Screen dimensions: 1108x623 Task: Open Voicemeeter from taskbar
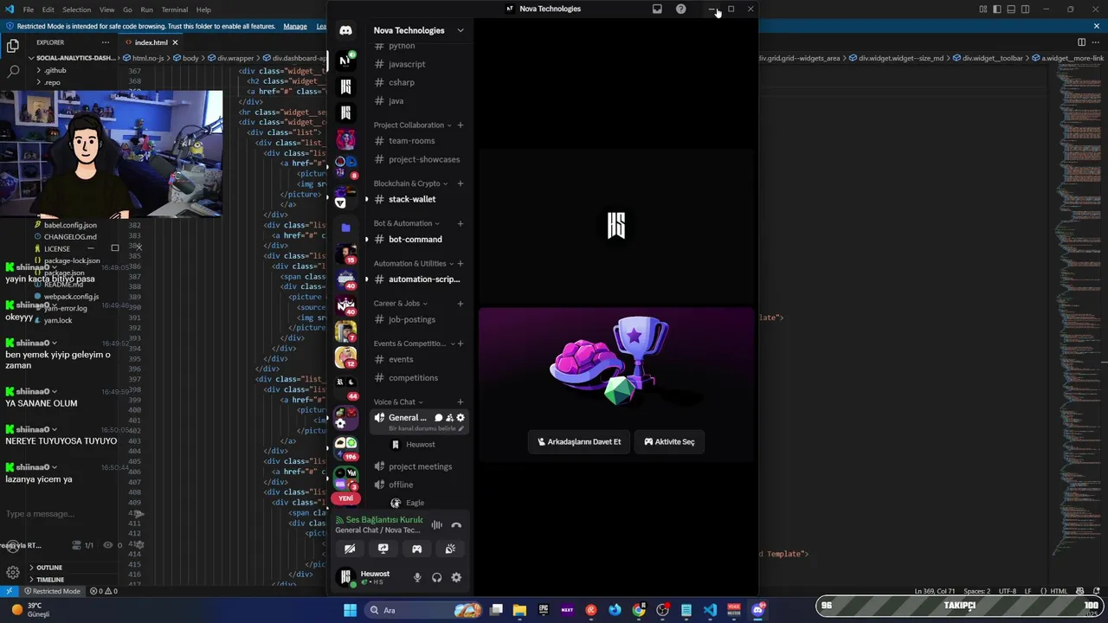[x=734, y=610]
